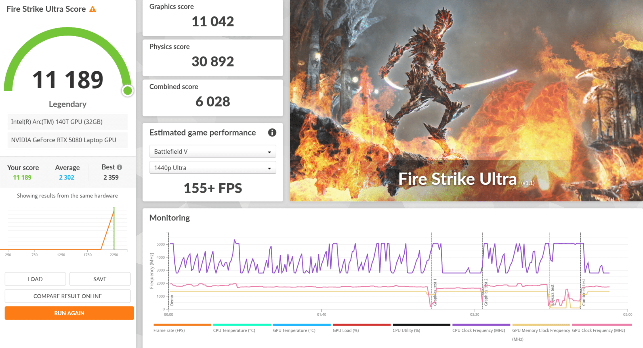The height and width of the screenshot is (348, 643).
Task: Click the Battlefield V dropdown arrow
Action: [269, 152]
